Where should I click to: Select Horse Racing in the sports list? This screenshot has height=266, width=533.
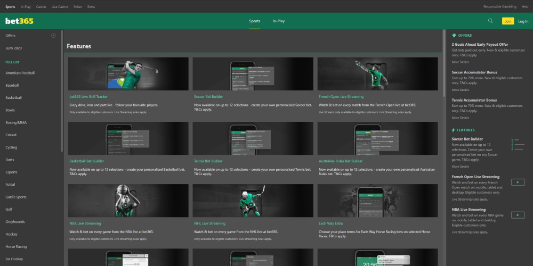coord(16,247)
